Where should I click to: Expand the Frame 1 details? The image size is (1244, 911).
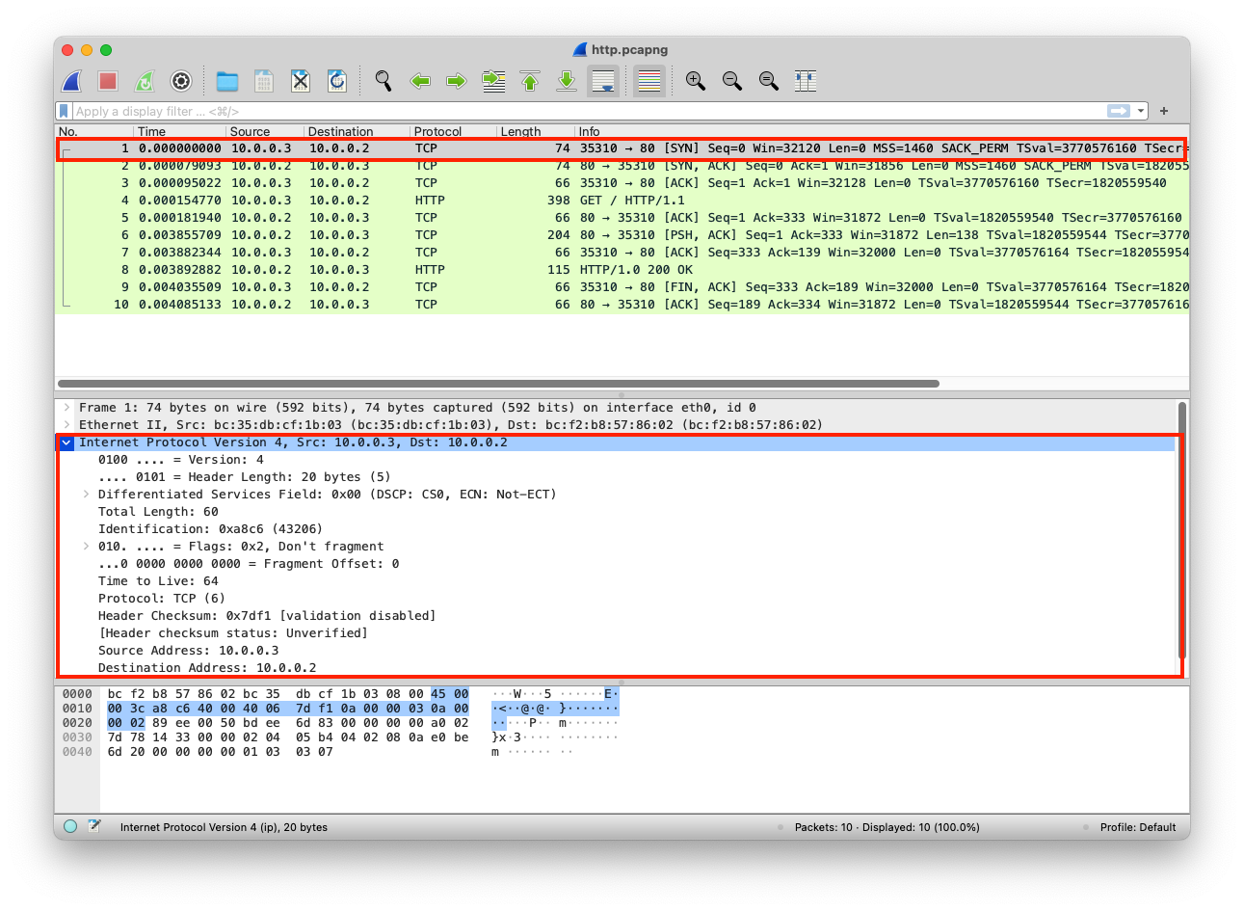66,407
